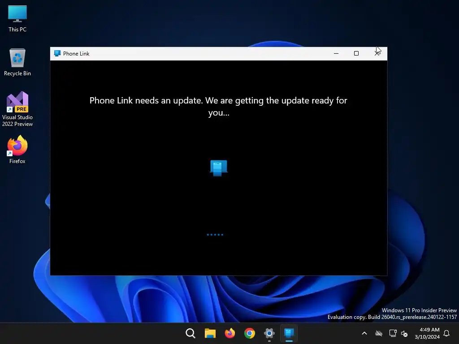Open the network status tray icon
The width and height of the screenshot is (459, 344).
(393, 333)
